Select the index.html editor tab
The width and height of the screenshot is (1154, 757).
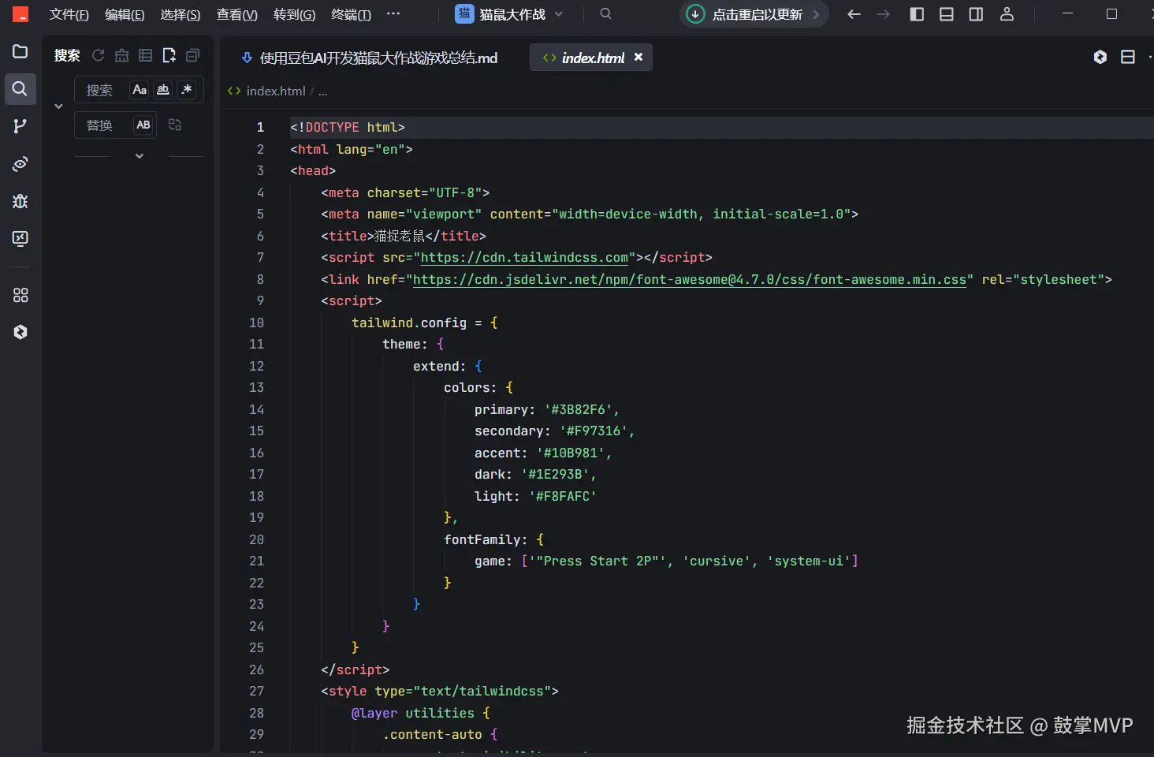click(593, 58)
